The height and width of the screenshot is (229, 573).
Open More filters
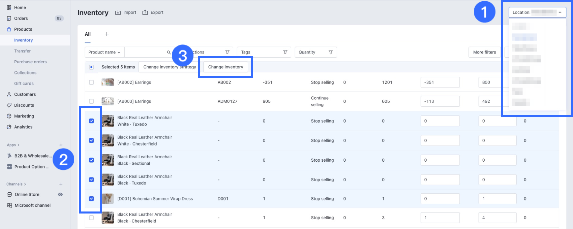[484, 52]
